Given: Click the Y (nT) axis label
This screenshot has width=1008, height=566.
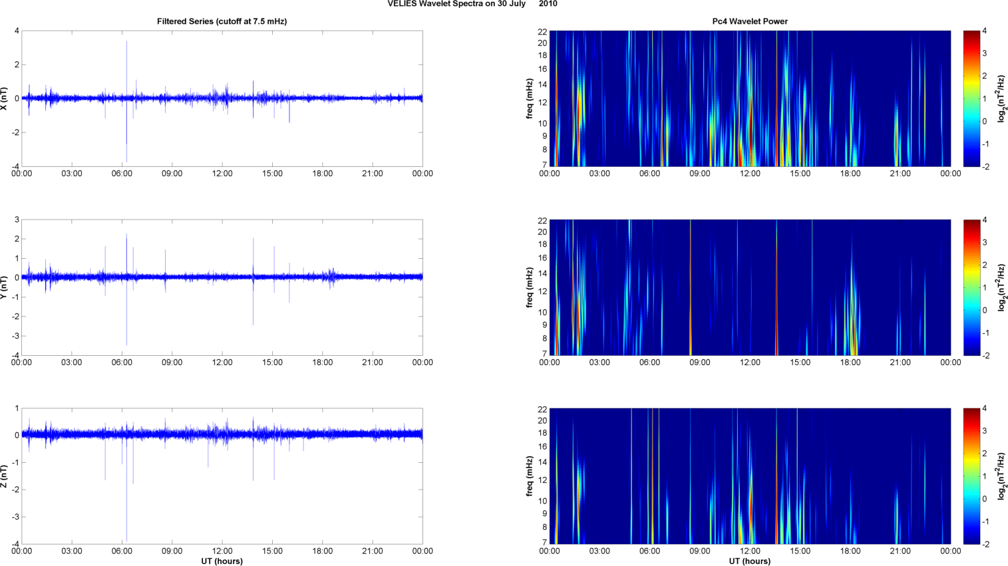Looking at the screenshot, I should point(5,287).
